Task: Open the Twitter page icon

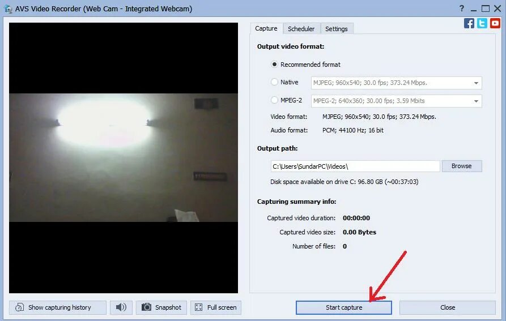Action: [x=482, y=23]
